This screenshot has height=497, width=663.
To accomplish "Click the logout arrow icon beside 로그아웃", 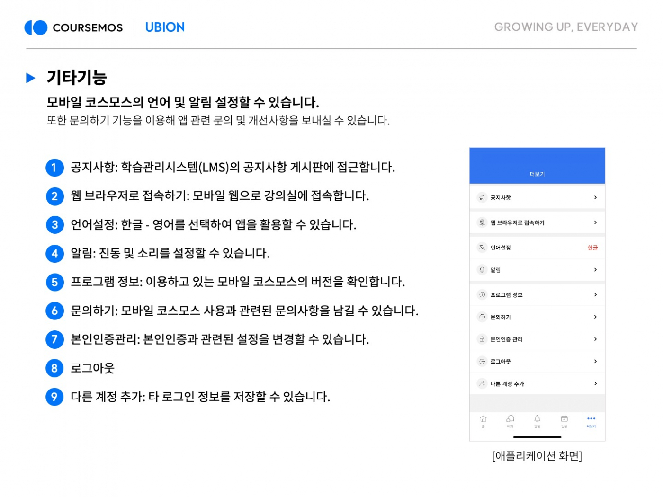I will (x=482, y=362).
